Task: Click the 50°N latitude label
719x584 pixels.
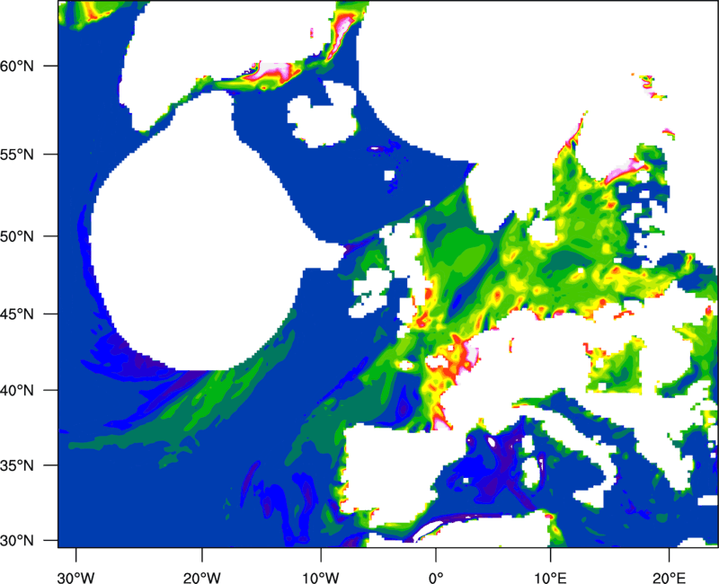Action: coord(17,236)
